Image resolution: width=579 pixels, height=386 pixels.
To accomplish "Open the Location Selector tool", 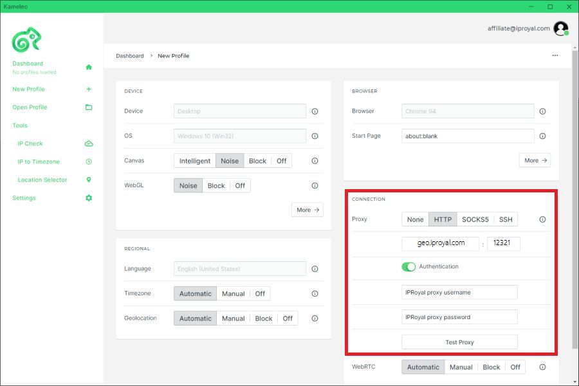I will click(42, 179).
